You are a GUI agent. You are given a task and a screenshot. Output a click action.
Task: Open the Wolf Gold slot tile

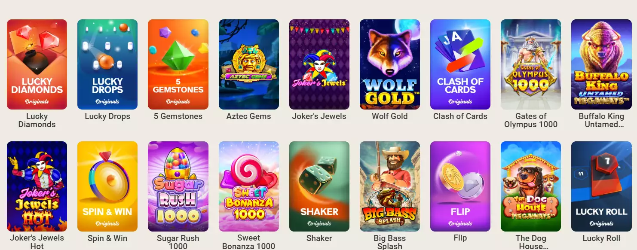(x=390, y=64)
